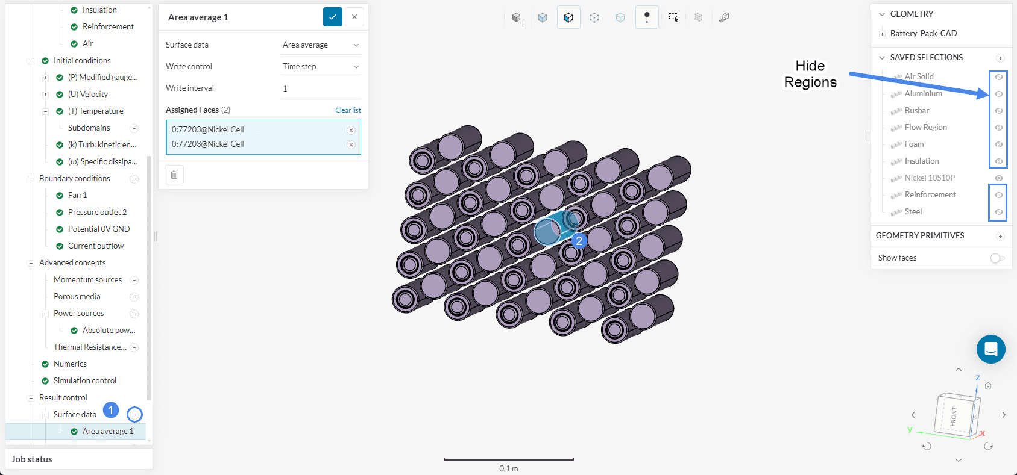Click the Clear list link
1017x475 pixels.
348,110
